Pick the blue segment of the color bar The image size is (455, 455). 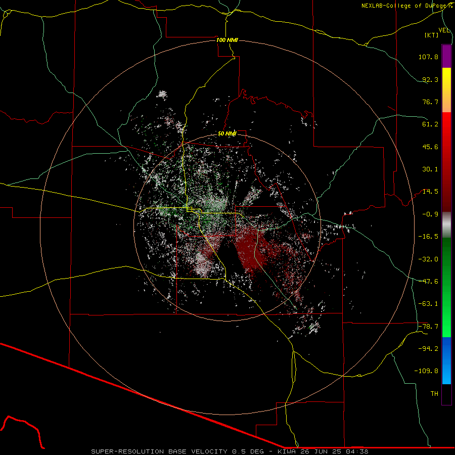446,360
